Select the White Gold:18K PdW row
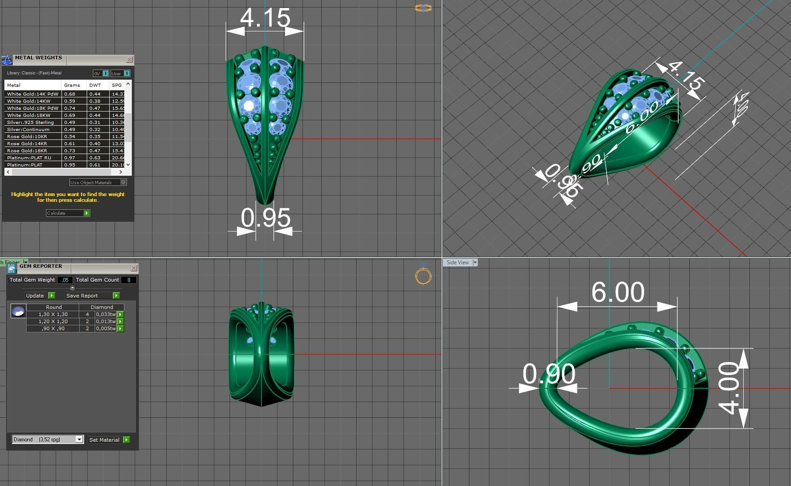The width and height of the screenshot is (791, 486). point(65,108)
